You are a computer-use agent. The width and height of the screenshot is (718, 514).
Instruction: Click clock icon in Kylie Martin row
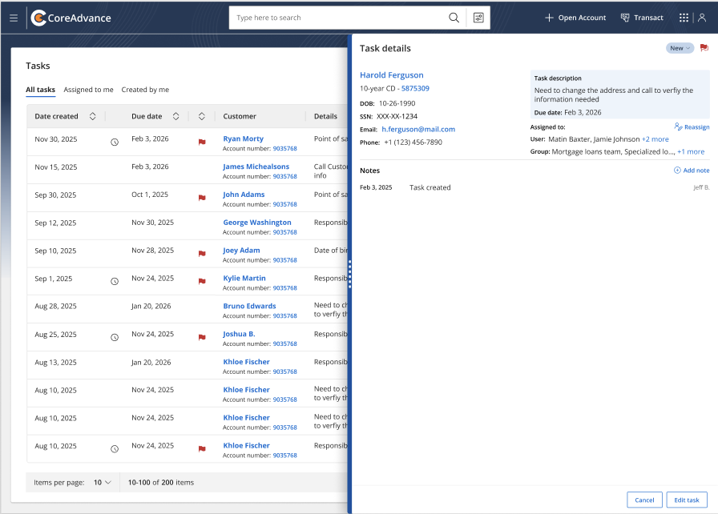pos(115,282)
